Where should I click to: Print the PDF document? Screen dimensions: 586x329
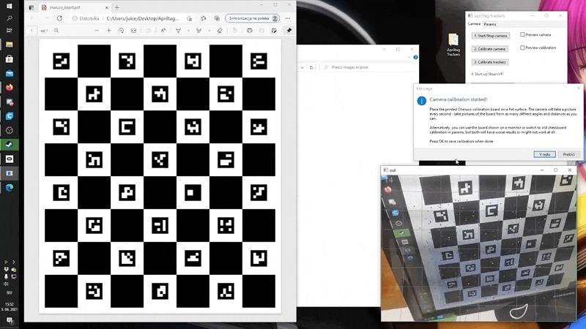tap(250, 31)
